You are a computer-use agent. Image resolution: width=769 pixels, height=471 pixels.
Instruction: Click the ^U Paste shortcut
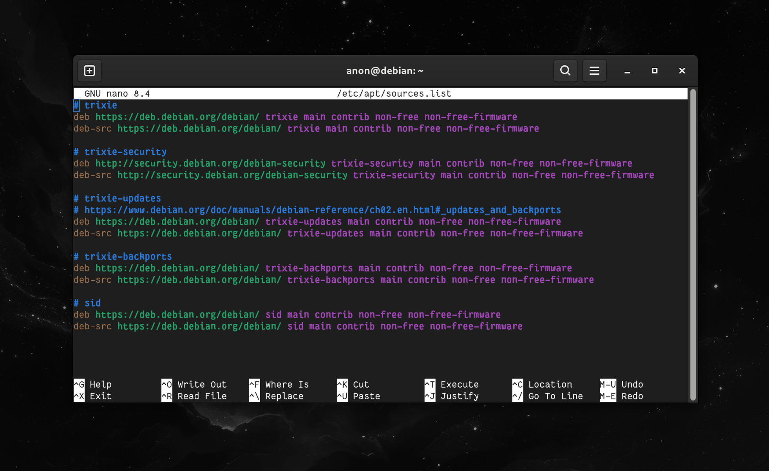coord(359,396)
